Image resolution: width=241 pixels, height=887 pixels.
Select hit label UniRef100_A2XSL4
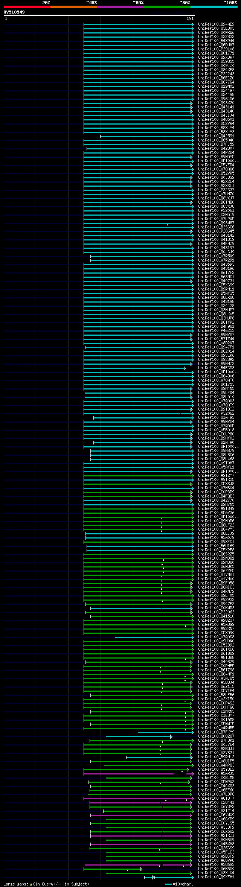point(216,181)
